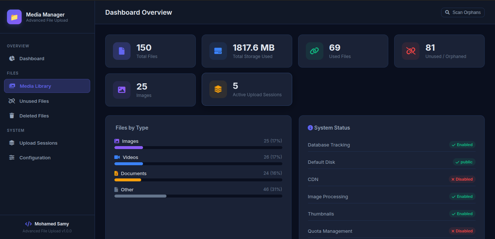
Task: Click the 26 (17%) value for Videos
Action: coord(272,157)
